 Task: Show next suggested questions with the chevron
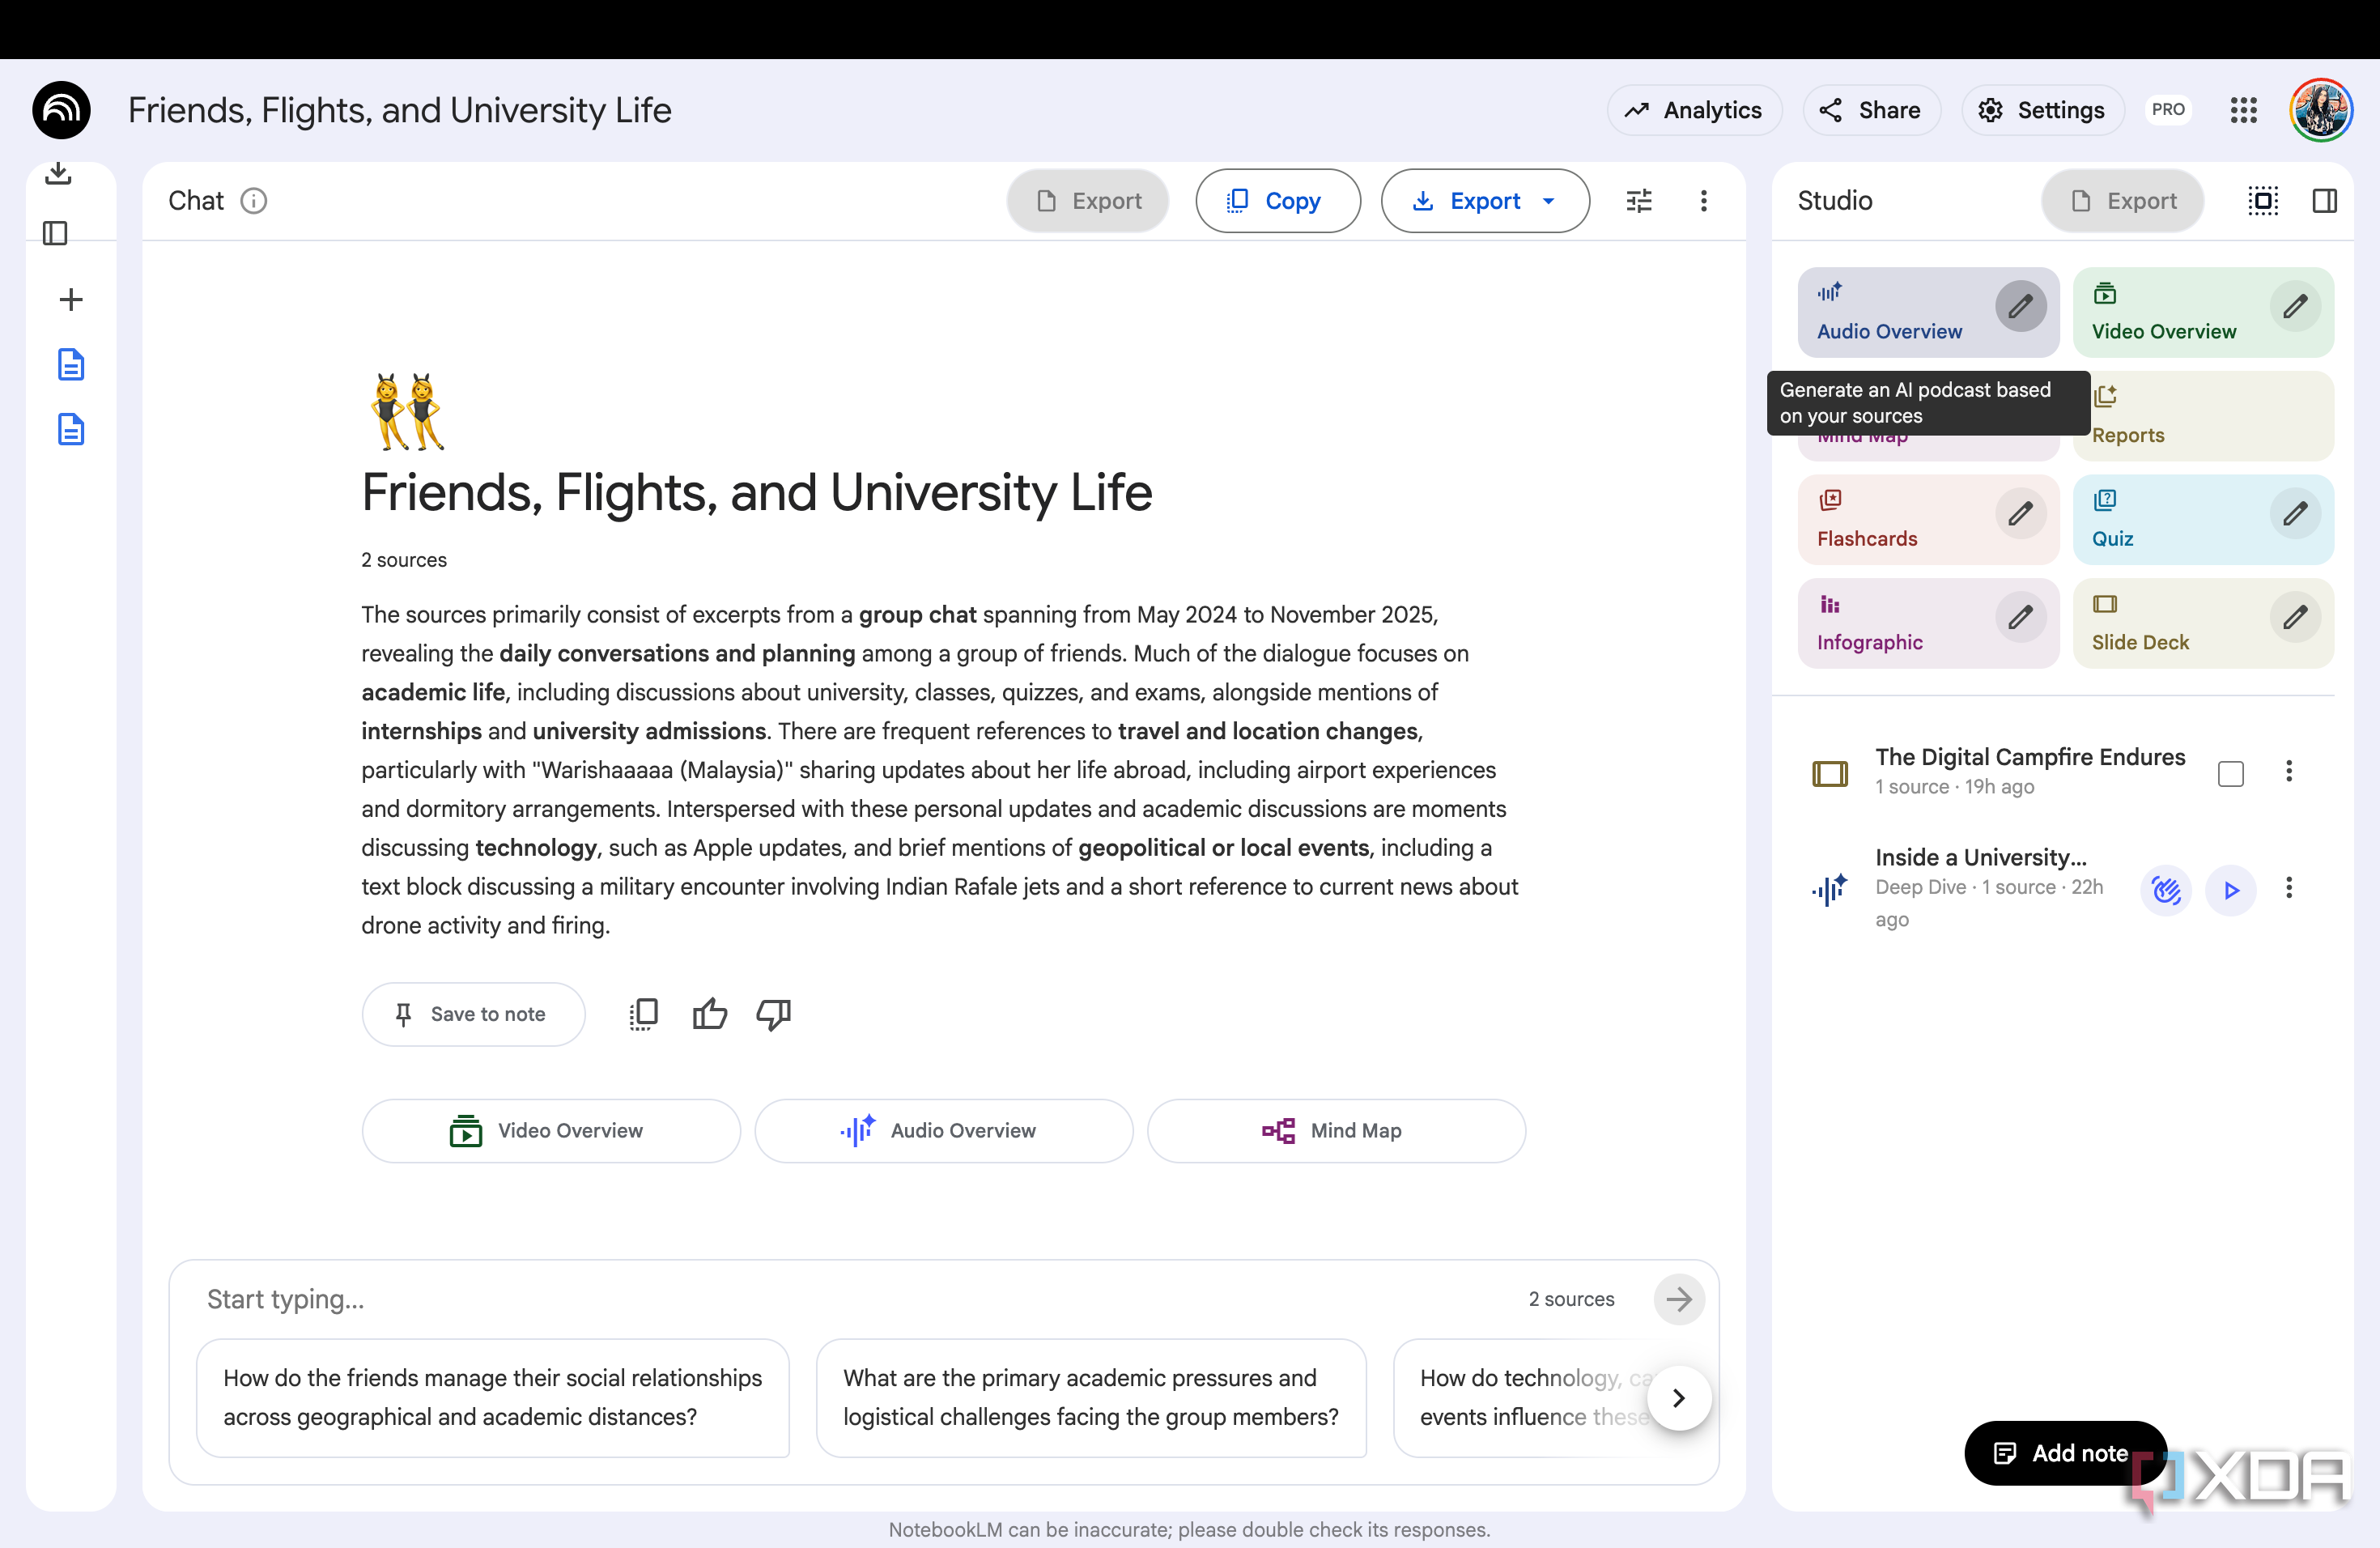(1678, 1397)
